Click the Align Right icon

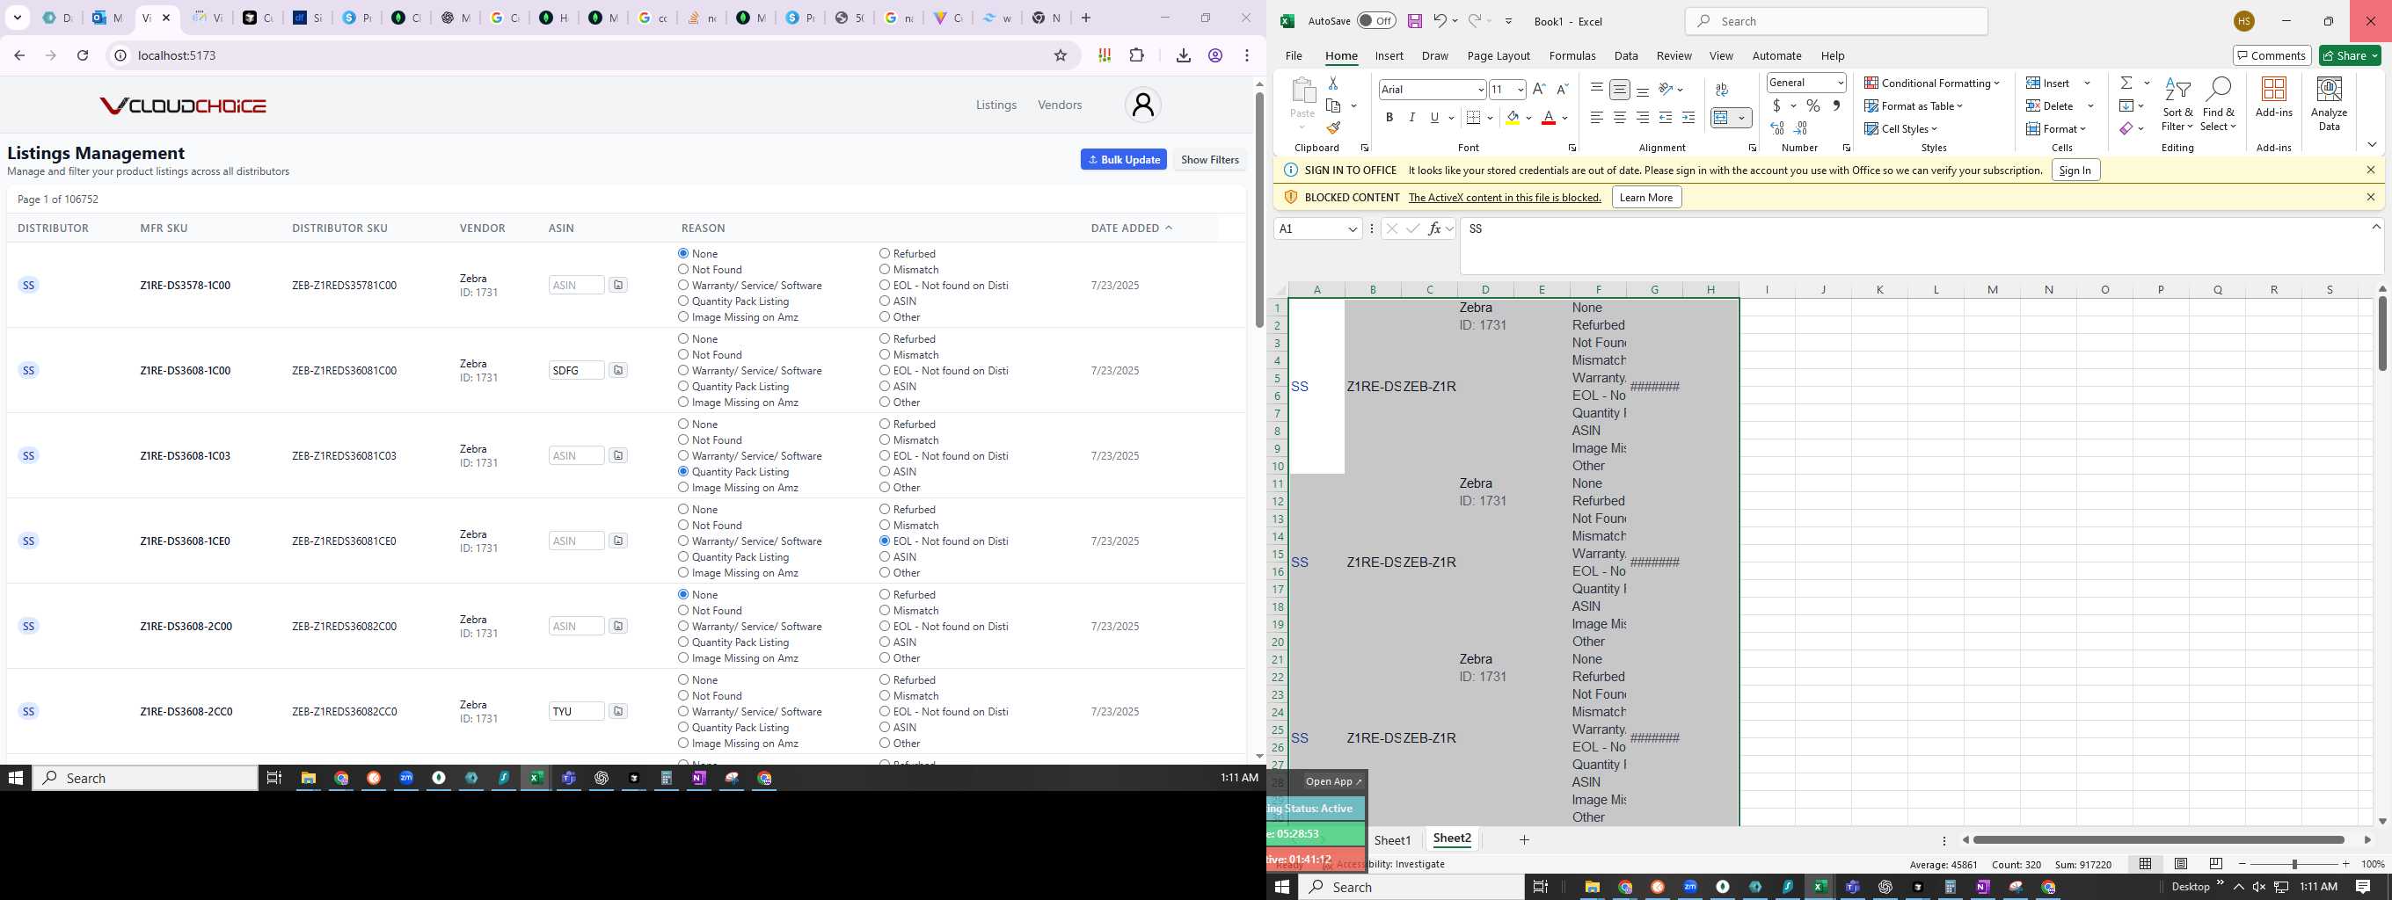coord(1643,117)
